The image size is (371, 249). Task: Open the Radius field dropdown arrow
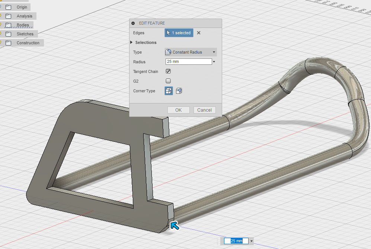pos(214,62)
